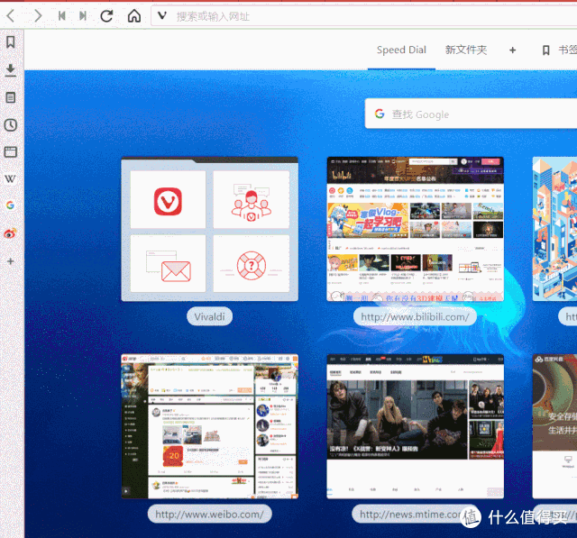Reload the current page
This screenshot has width=577, height=538.
click(106, 16)
